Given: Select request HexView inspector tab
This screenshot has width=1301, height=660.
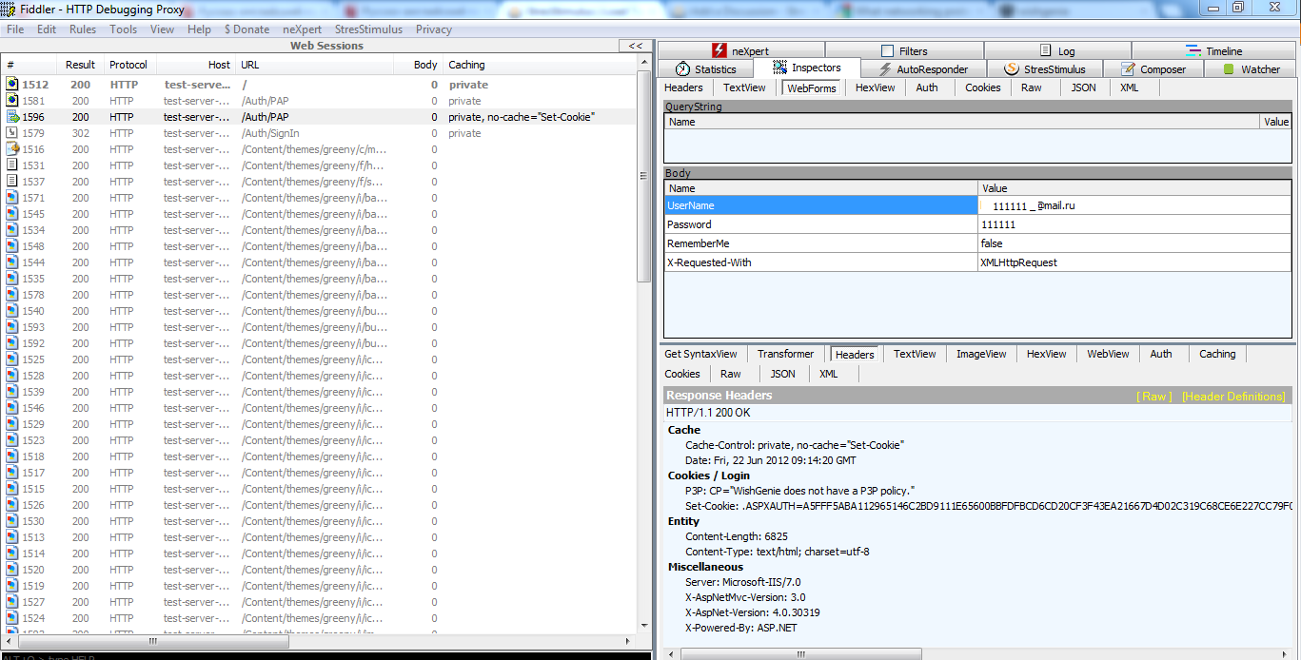Looking at the screenshot, I should [x=876, y=87].
